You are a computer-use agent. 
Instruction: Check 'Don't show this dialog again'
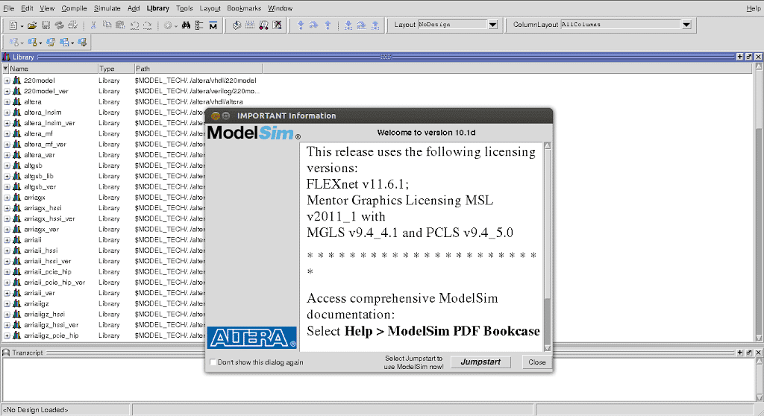tap(213, 362)
